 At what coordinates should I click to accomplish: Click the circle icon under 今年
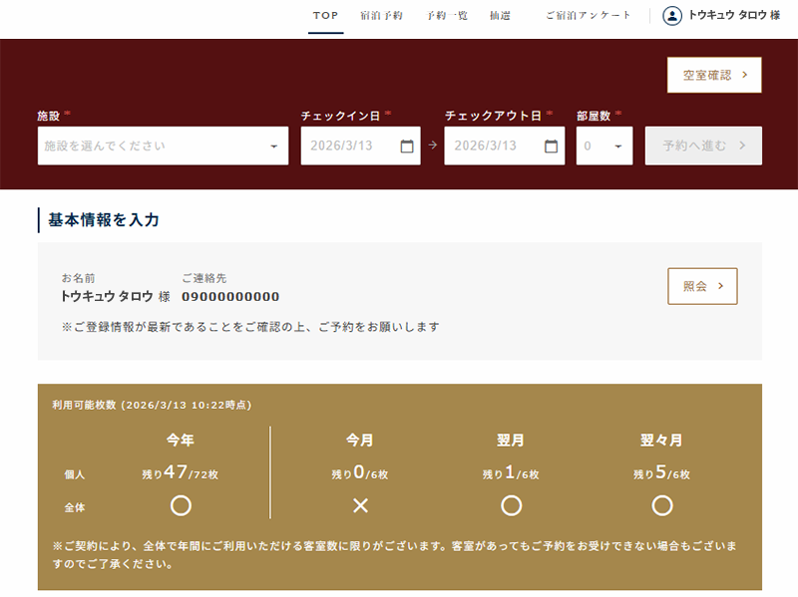[x=181, y=505]
